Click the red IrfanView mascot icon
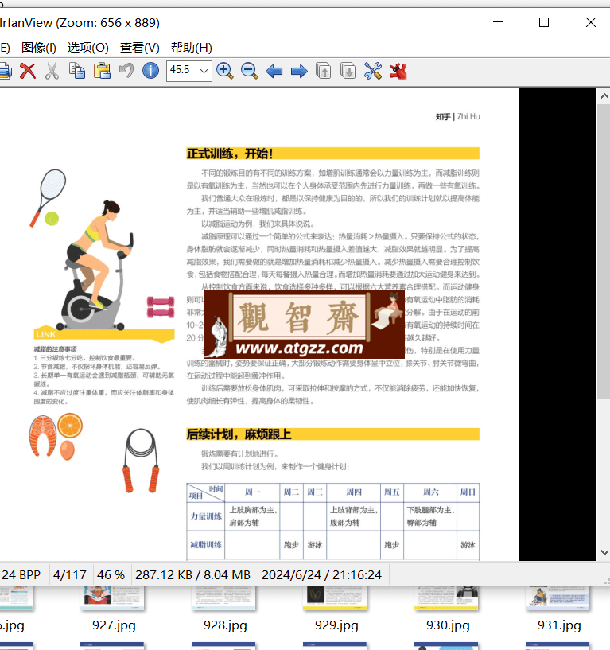Screen dimensions: 610x650 click(398, 71)
